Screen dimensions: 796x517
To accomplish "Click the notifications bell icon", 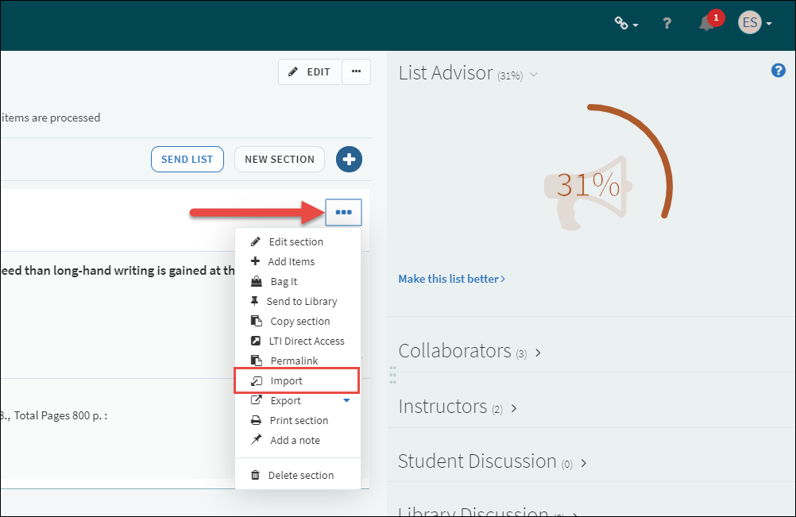I will pos(705,24).
